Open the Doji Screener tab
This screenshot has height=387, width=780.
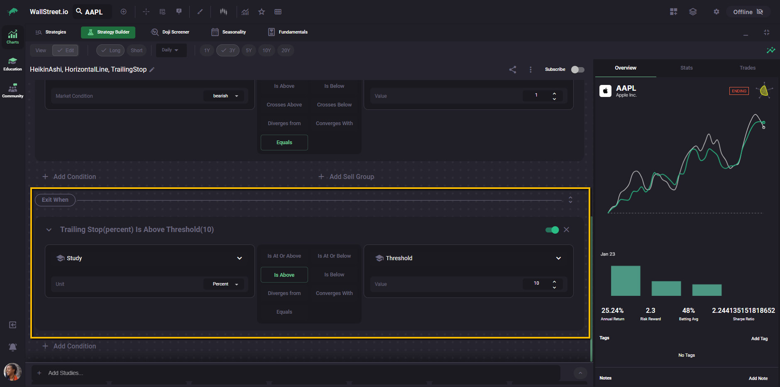pyautogui.click(x=170, y=32)
